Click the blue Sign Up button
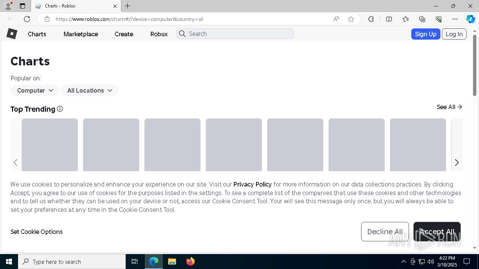 pyautogui.click(x=425, y=34)
